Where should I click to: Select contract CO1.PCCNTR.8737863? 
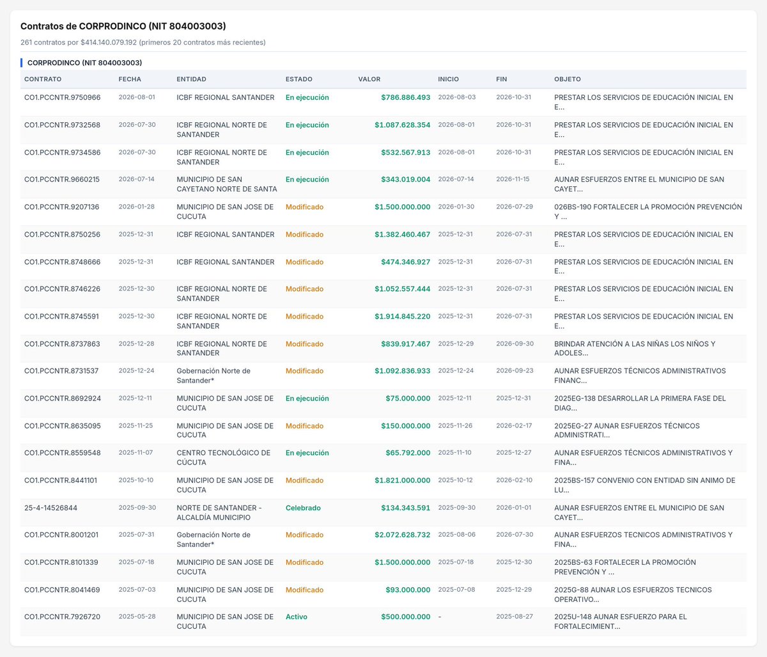(63, 344)
